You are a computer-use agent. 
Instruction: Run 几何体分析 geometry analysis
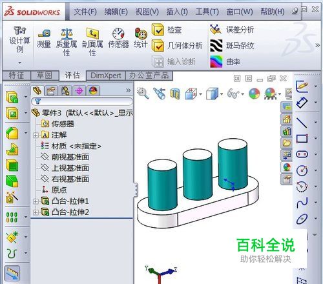tap(177, 46)
